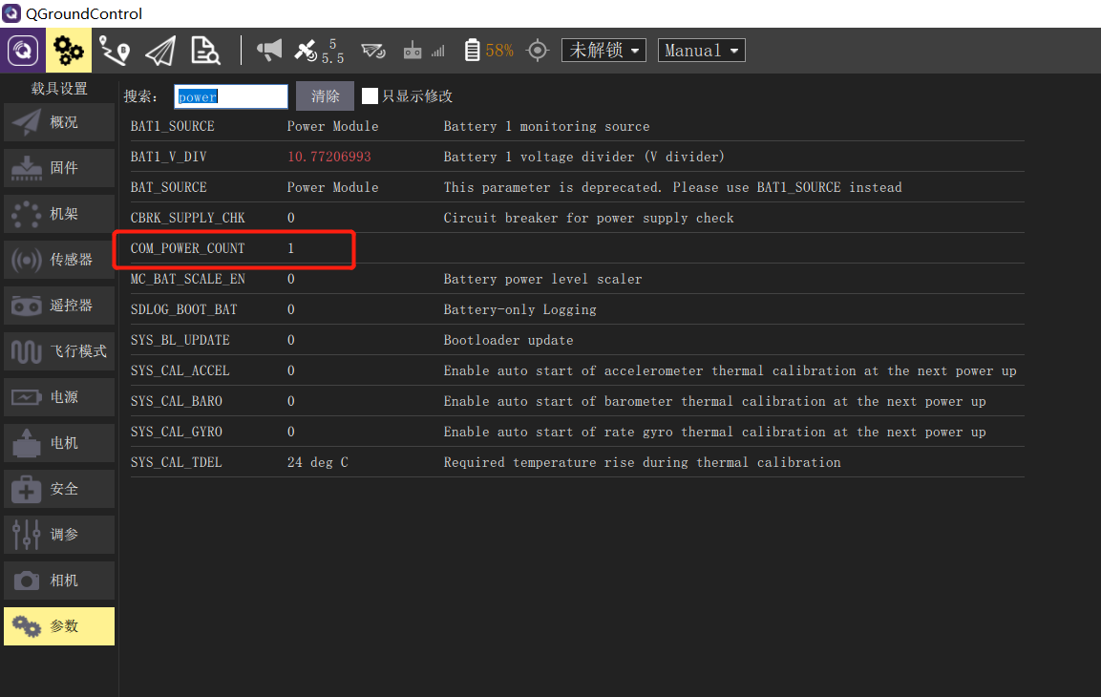The height and width of the screenshot is (697, 1101).
Task: Open the Vehicle Setup gear icon
Action: [x=68, y=50]
